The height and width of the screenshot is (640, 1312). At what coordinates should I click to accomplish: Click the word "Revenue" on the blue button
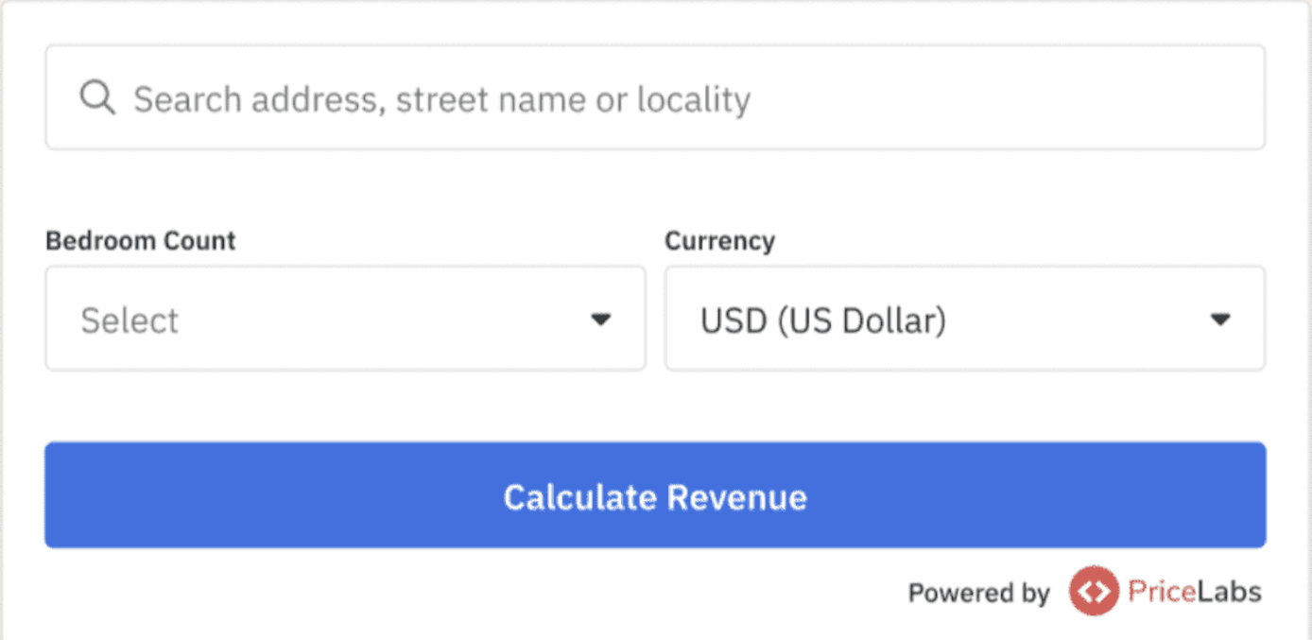click(x=737, y=497)
